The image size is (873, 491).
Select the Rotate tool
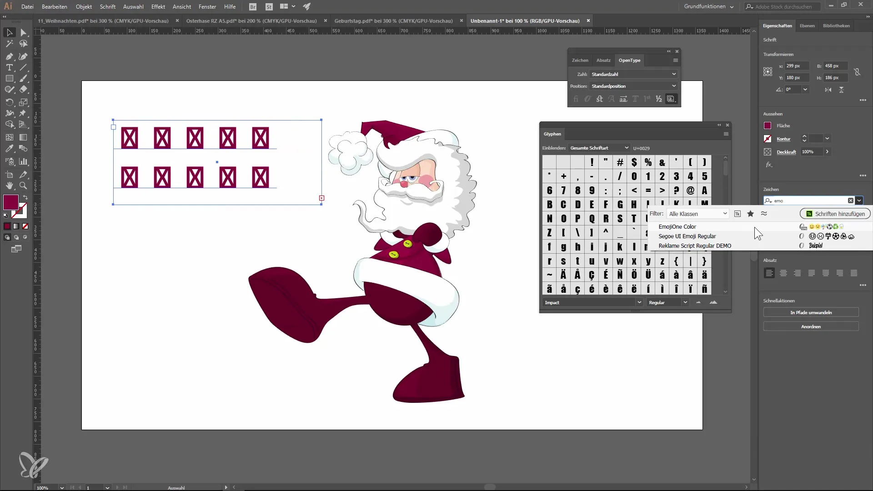point(9,102)
